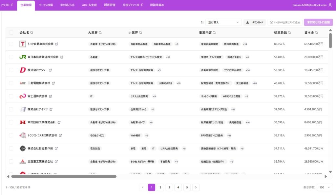
Task: Click search icon in 小業界 column header
Action: coord(140,32)
